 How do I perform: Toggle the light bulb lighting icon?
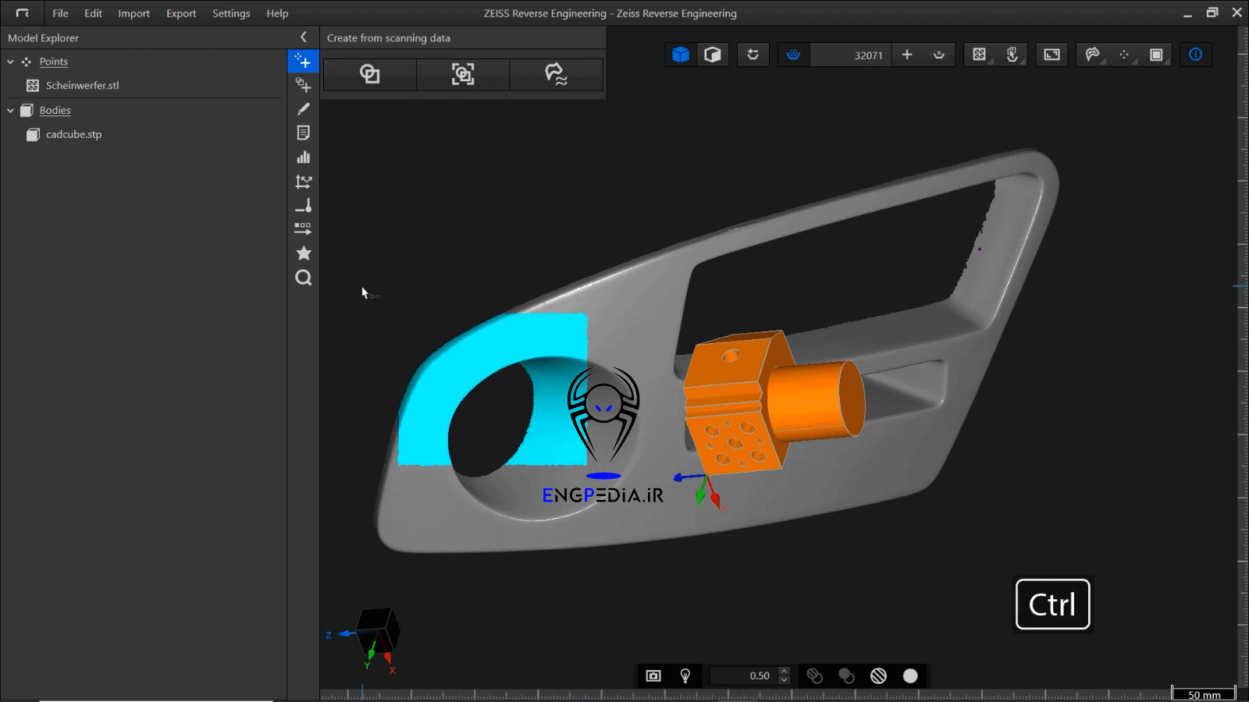[x=685, y=675]
